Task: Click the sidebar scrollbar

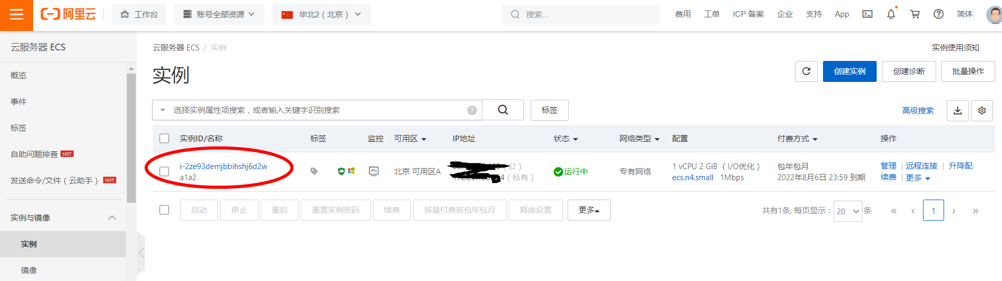Action: click(x=131, y=138)
